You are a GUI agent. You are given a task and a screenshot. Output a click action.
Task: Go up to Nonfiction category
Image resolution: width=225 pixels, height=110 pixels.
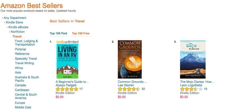pos(18,32)
